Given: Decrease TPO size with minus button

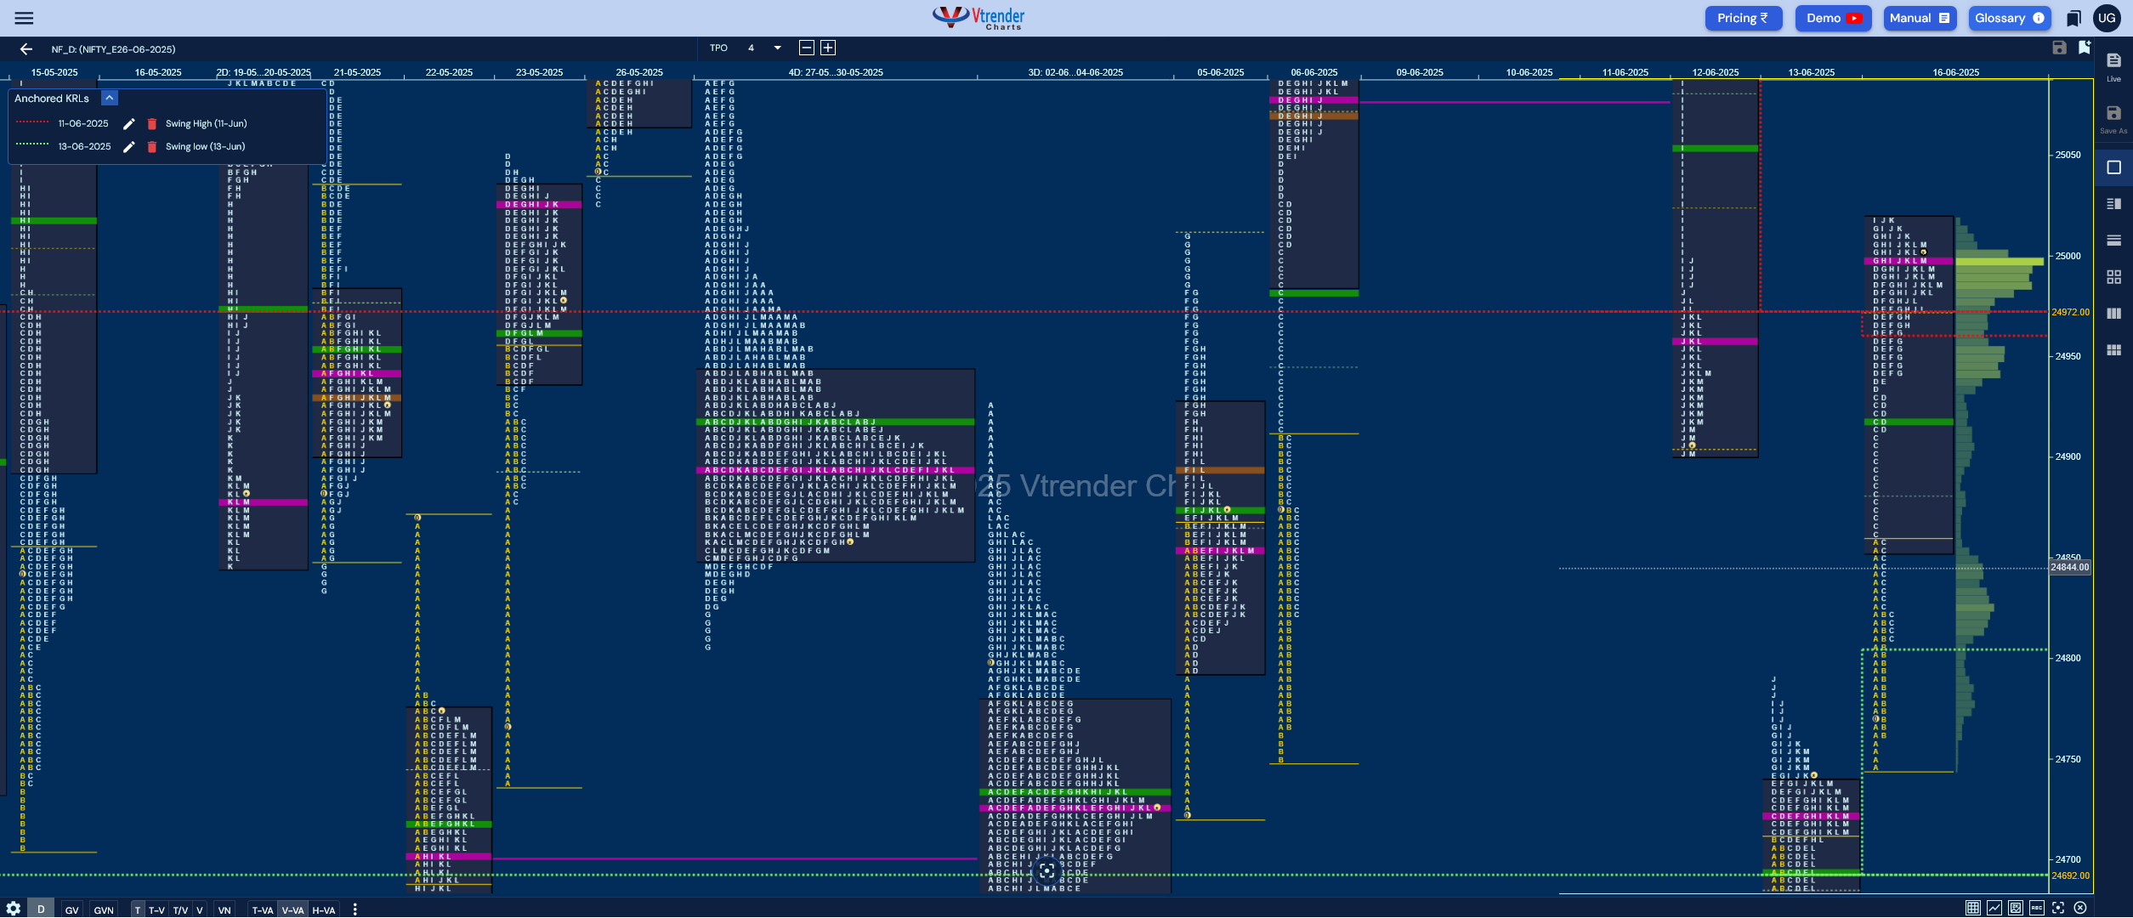Looking at the screenshot, I should (807, 48).
